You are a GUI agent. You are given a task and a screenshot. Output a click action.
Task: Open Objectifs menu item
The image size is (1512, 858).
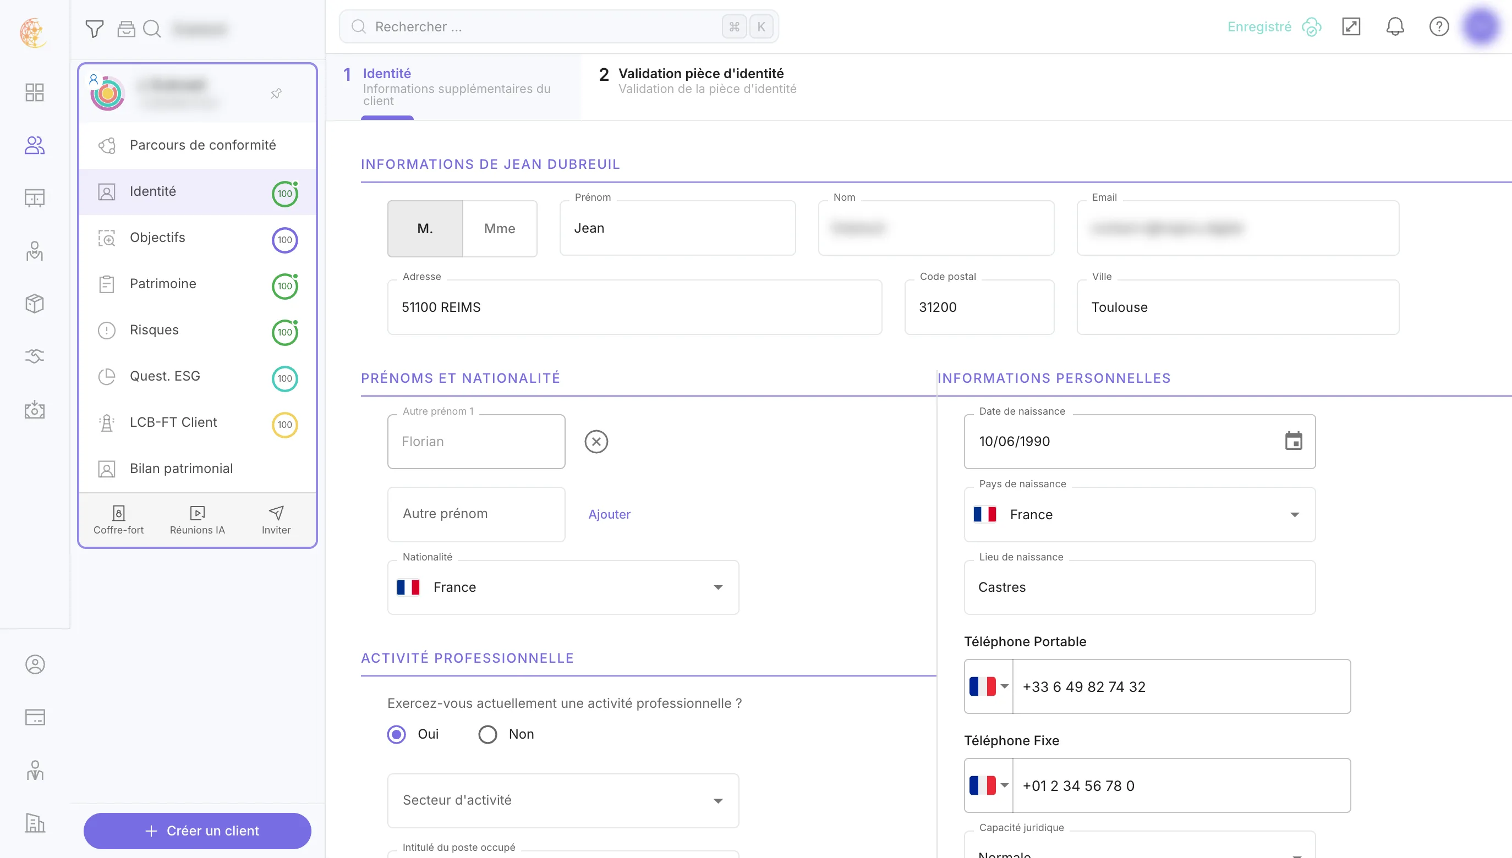pyautogui.click(x=198, y=238)
